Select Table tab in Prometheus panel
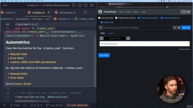Screen dimensions: 193x108 point(103,33)
